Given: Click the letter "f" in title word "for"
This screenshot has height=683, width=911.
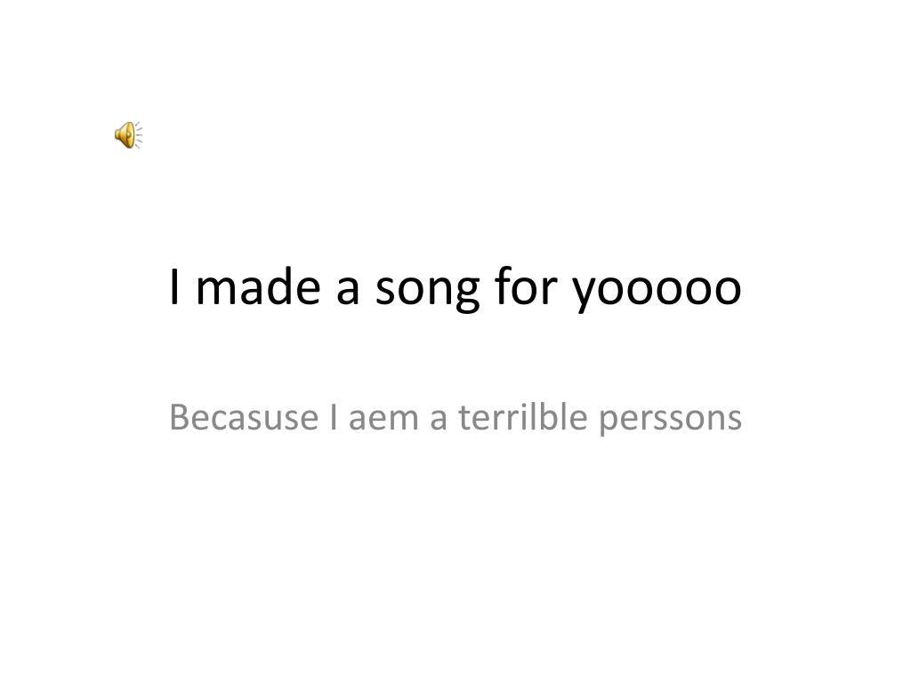Looking at the screenshot, I should [504, 285].
